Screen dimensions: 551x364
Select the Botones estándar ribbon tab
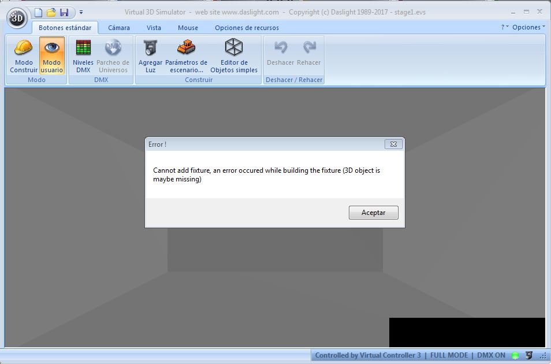tap(65, 28)
